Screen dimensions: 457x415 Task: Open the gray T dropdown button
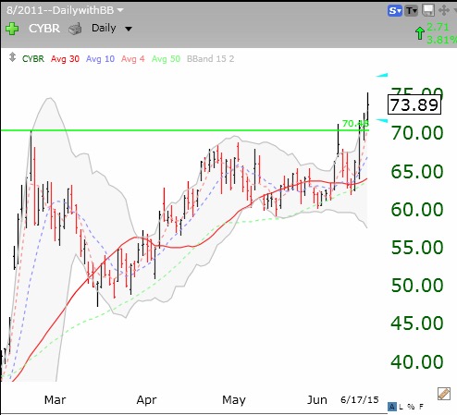[x=411, y=11]
